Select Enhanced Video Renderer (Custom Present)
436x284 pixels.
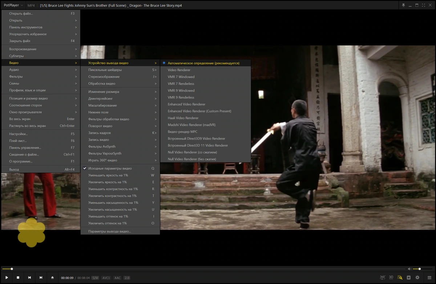tap(205, 111)
